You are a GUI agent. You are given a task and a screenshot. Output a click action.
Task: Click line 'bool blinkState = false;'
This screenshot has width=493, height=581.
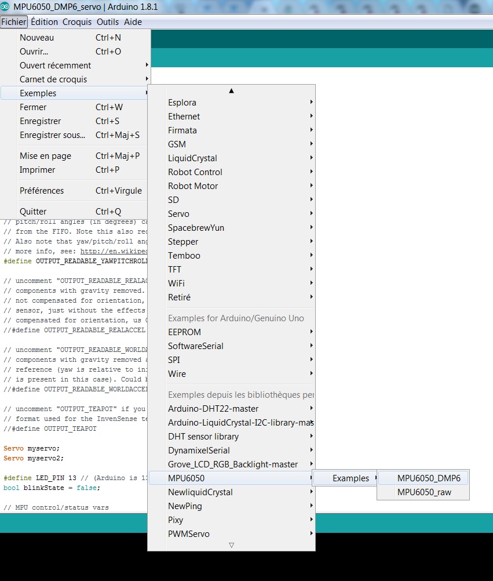[52, 488]
